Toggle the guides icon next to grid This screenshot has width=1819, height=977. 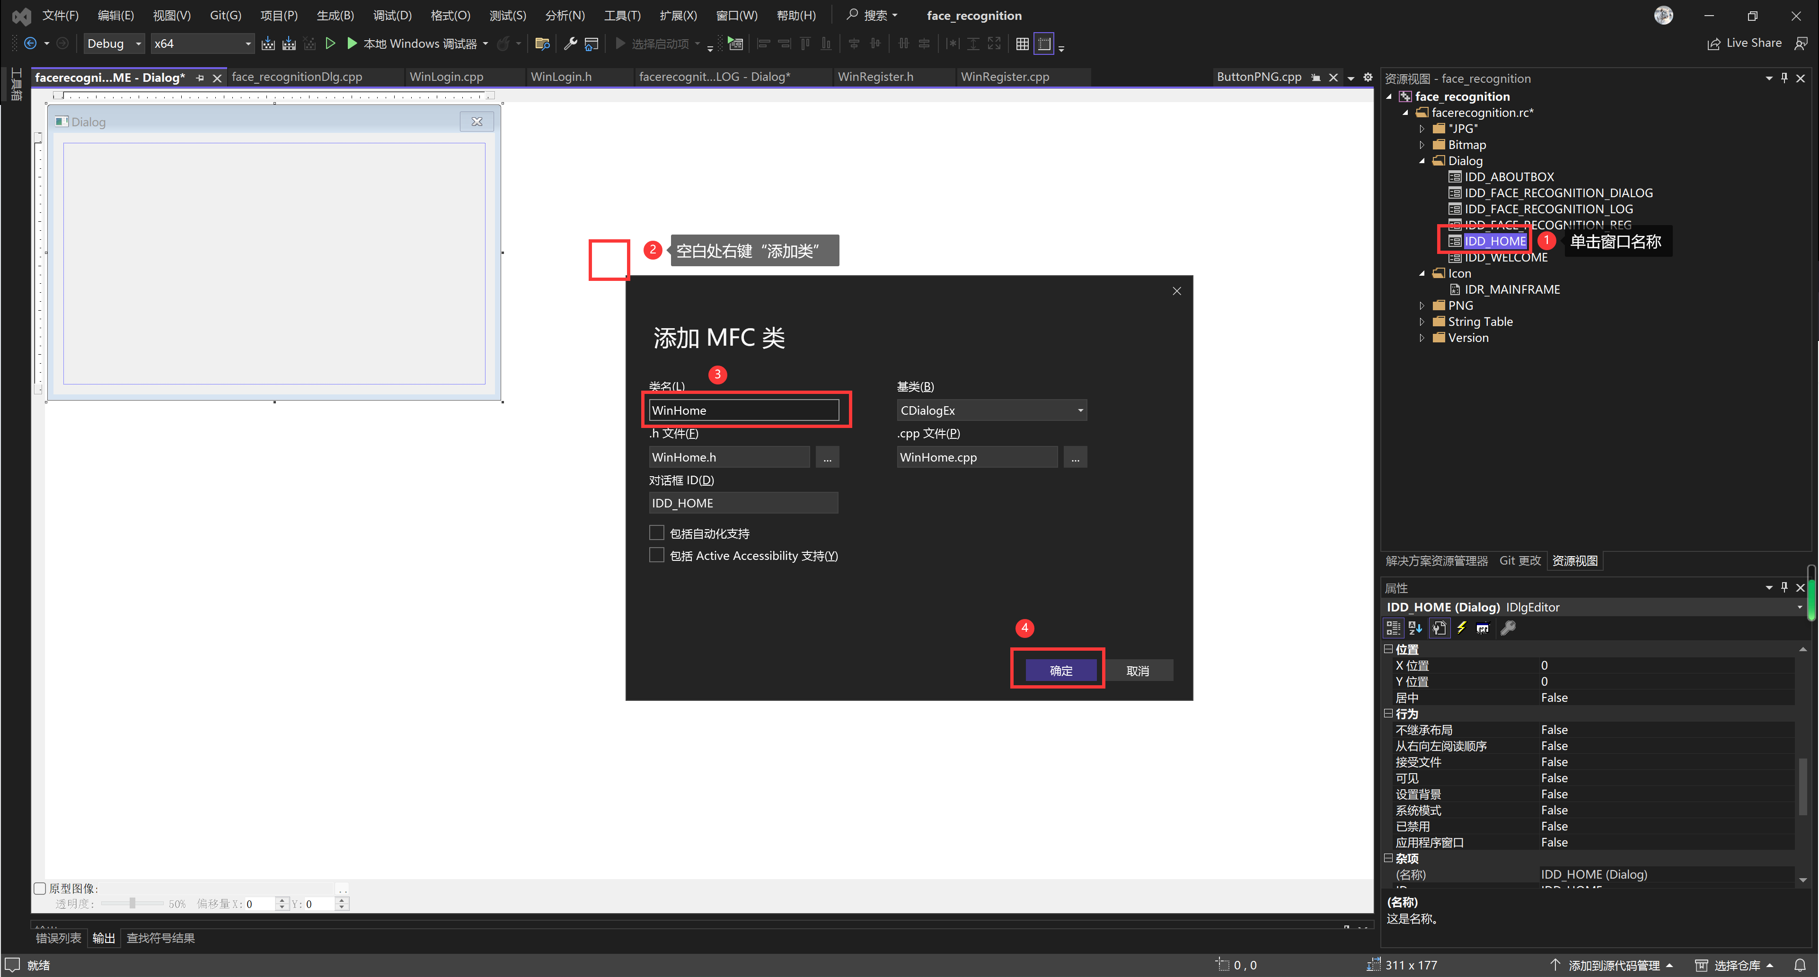[1044, 44]
